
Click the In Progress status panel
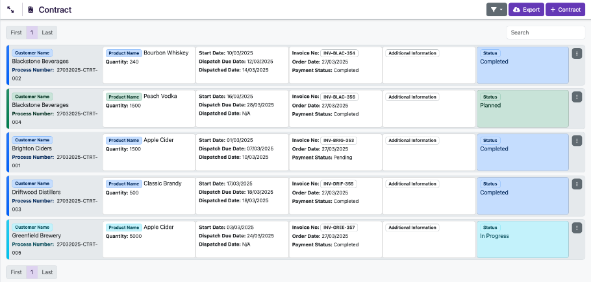pyautogui.click(x=523, y=240)
